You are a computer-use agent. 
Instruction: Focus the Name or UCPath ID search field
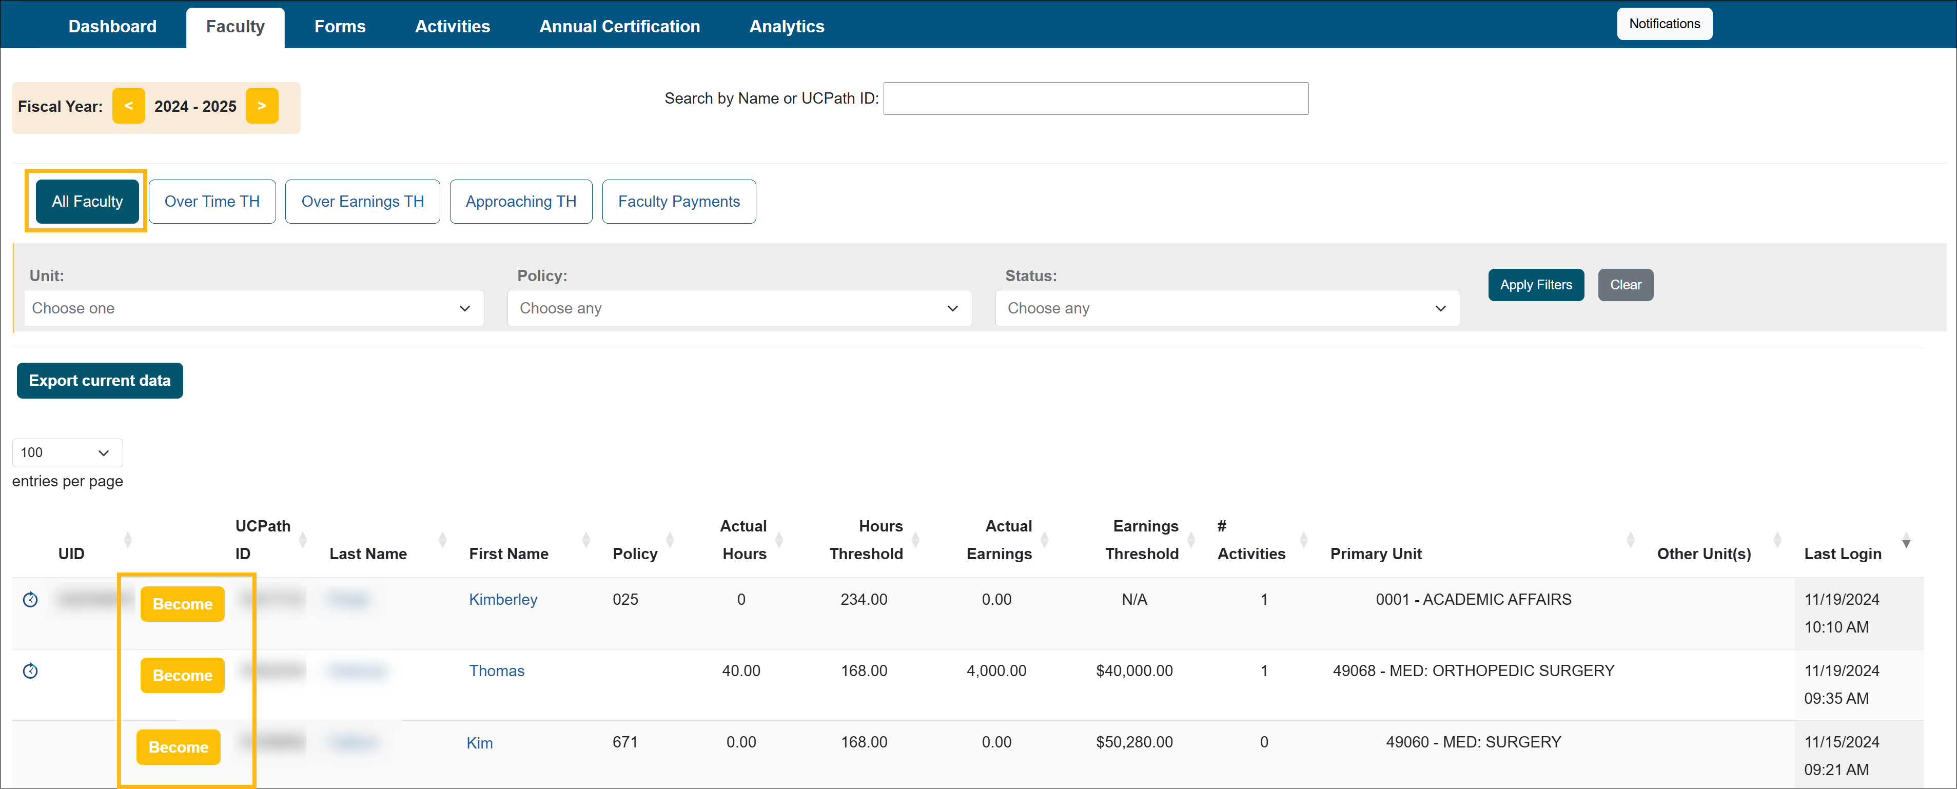coord(1095,98)
